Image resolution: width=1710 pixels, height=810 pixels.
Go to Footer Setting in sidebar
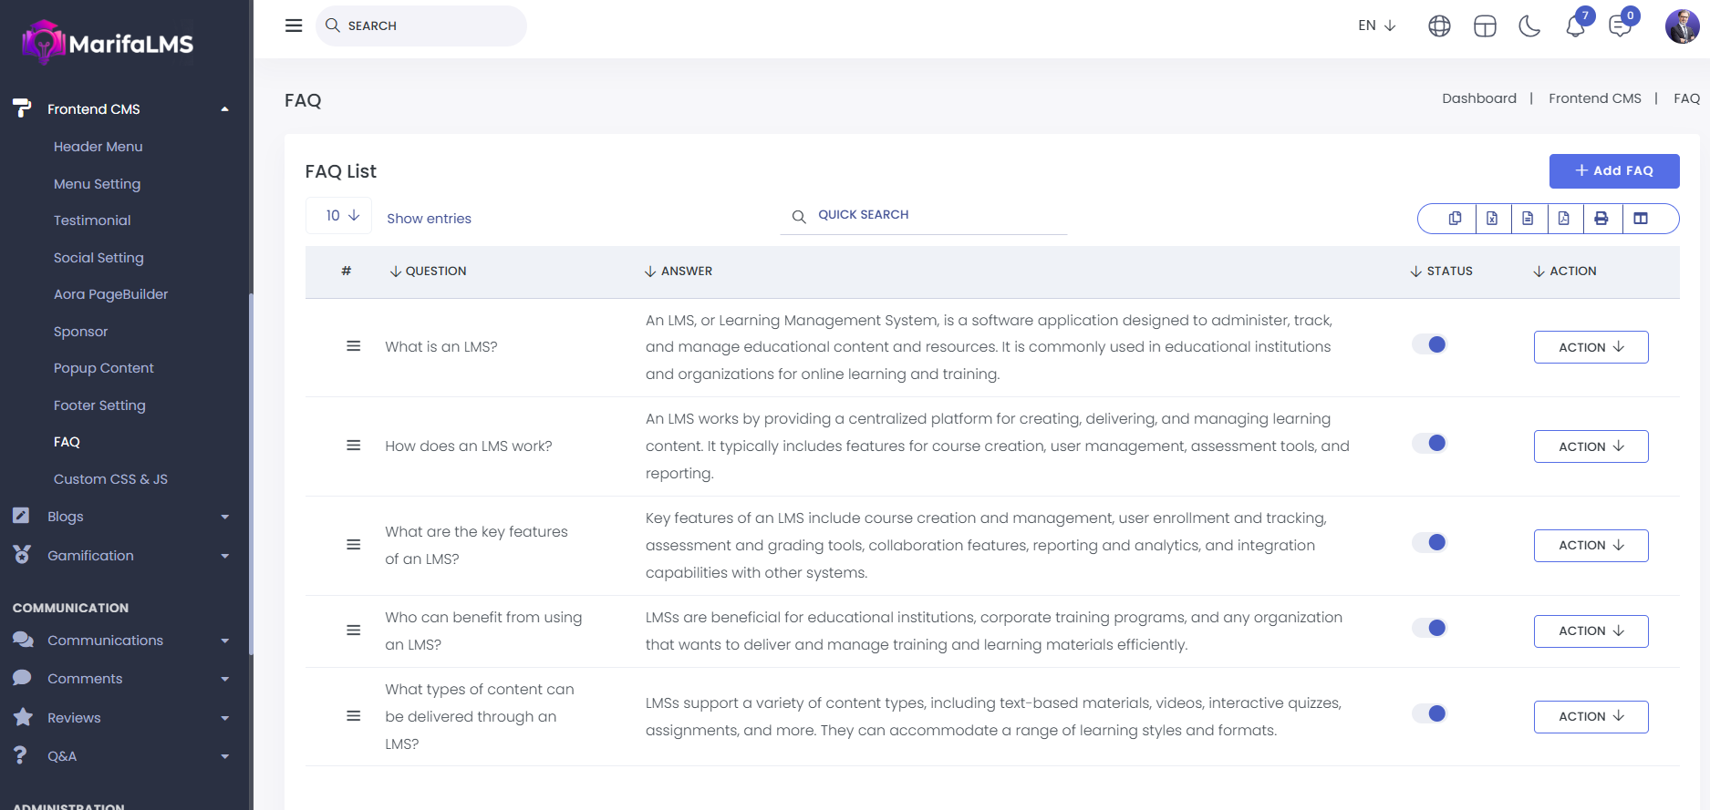(99, 405)
